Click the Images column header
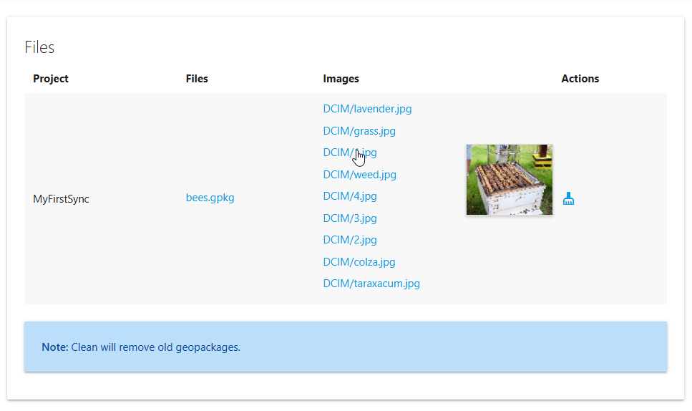The height and width of the screenshot is (411, 692). coord(341,79)
